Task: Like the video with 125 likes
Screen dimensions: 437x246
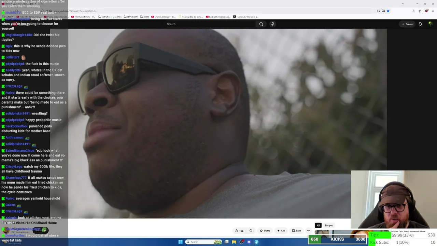Action: coord(239,231)
